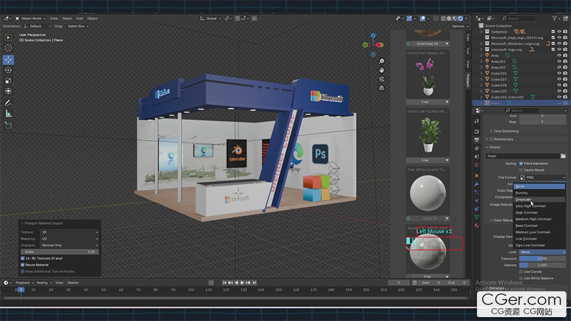The image size is (571, 321).
Task: Click the outliner filter funnel icon
Action: pyautogui.click(x=554, y=18)
